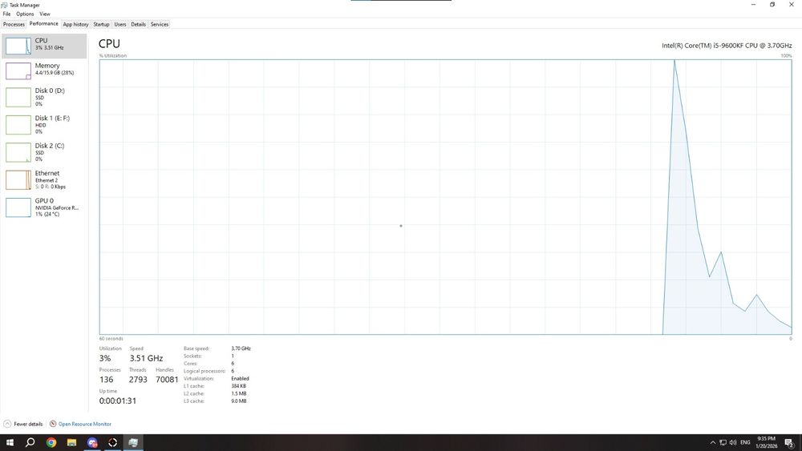Open the App history tab

tap(75, 25)
